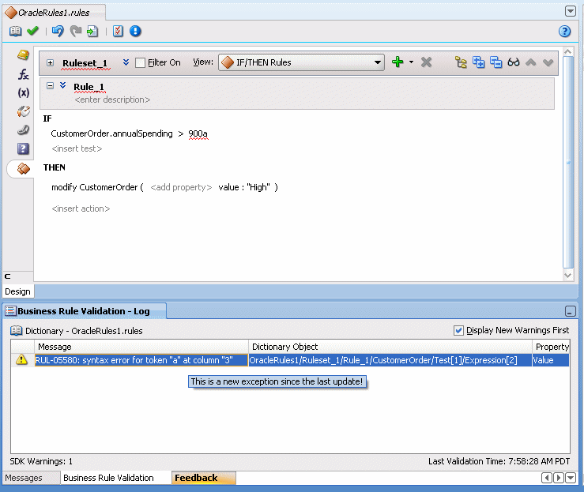The height and width of the screenshot is (492, 584).
Task: Click the green Validate checkmark icon
Action: click(32, 31)
